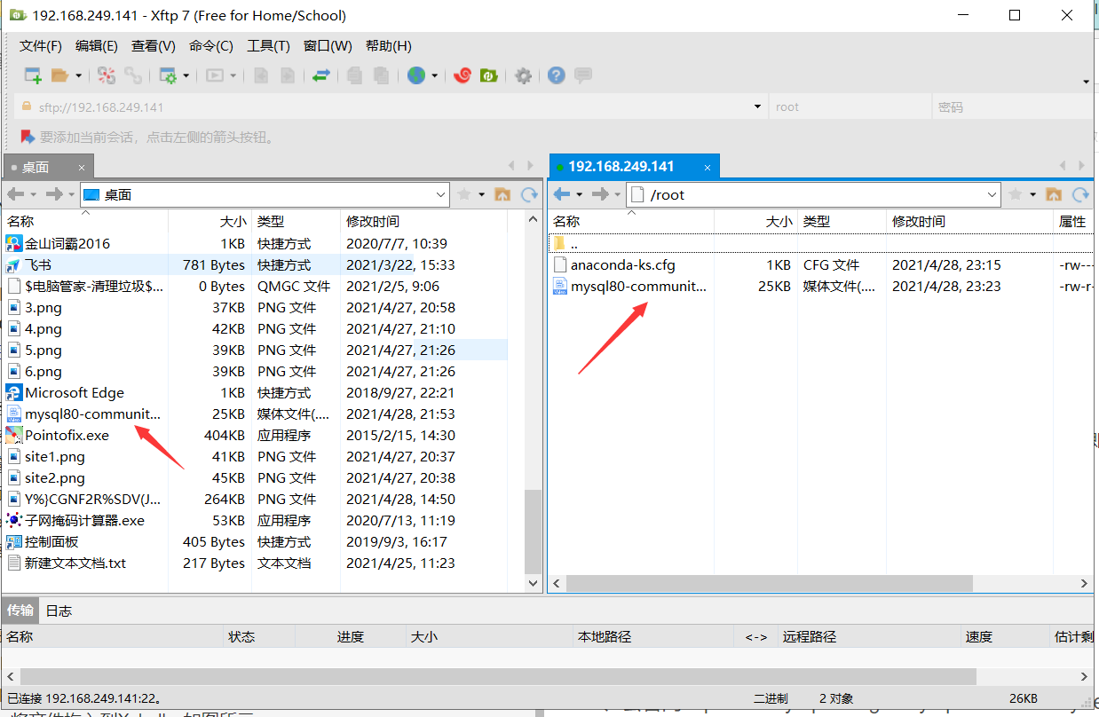This screenshot has height=717, width=1099.
Task: Go back in remote /root pane
Action: (x=561, y=194)
